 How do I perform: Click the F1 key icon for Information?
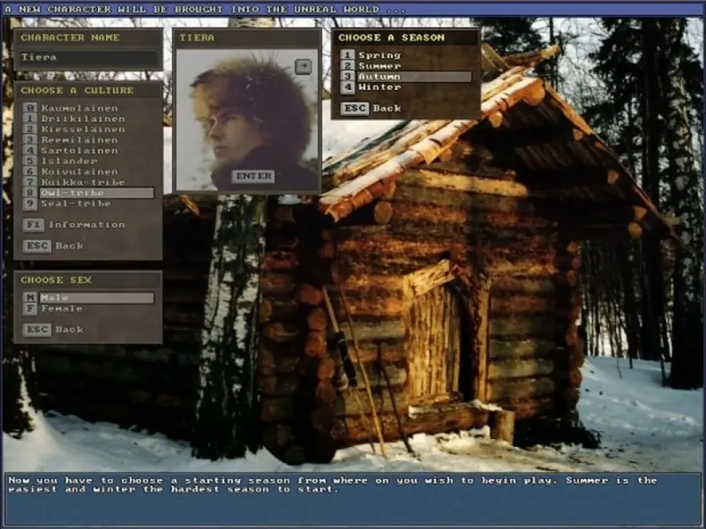(x=34, y=225)
